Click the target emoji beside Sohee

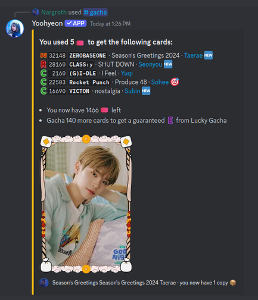tap(175, 82)
